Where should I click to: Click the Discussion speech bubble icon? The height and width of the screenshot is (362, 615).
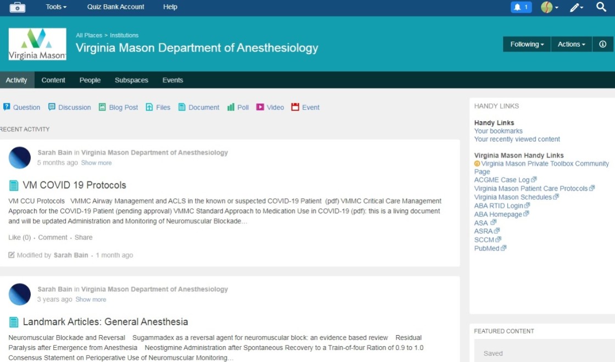coord(52,107)
